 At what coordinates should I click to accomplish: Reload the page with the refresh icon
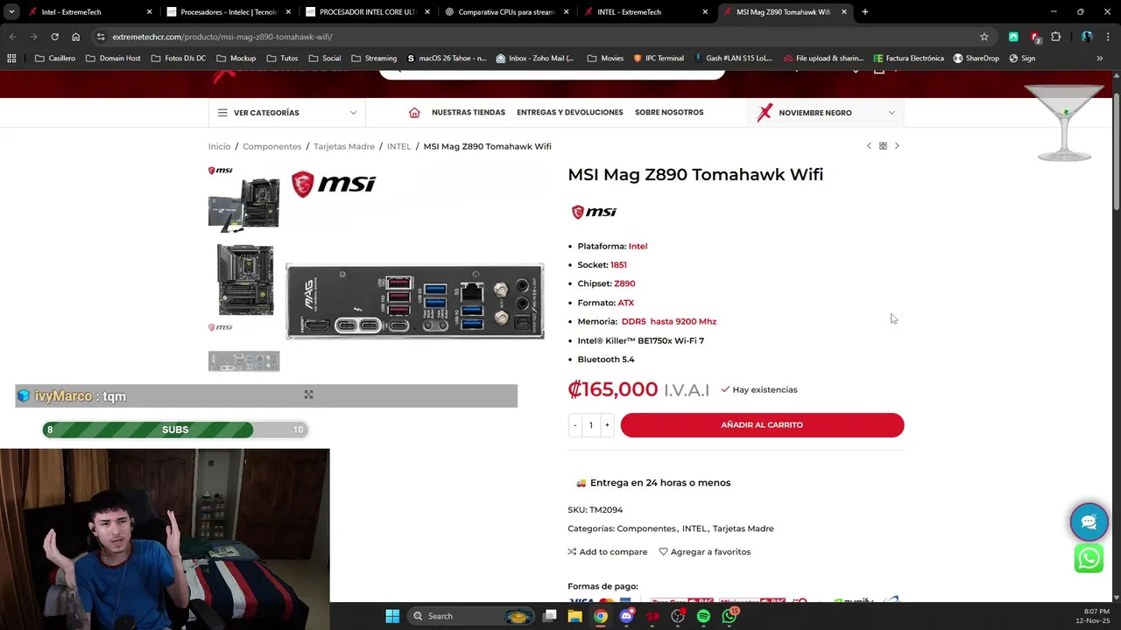[54, 37]
